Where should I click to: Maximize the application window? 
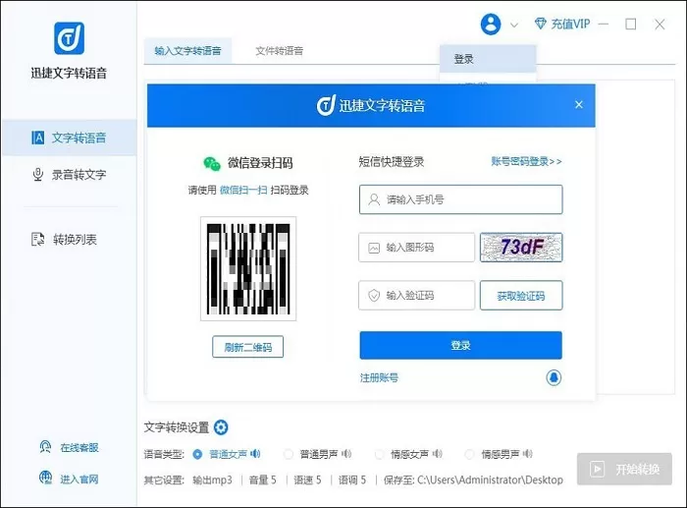point(630,25)
